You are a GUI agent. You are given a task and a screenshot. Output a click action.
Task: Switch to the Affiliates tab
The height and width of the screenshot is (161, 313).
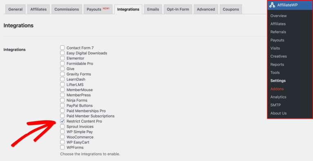[38, 9]
